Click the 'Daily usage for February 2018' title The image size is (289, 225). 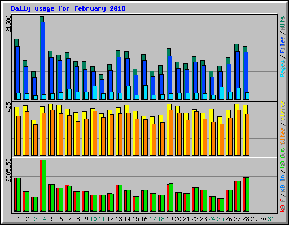[x=68, y=8]
